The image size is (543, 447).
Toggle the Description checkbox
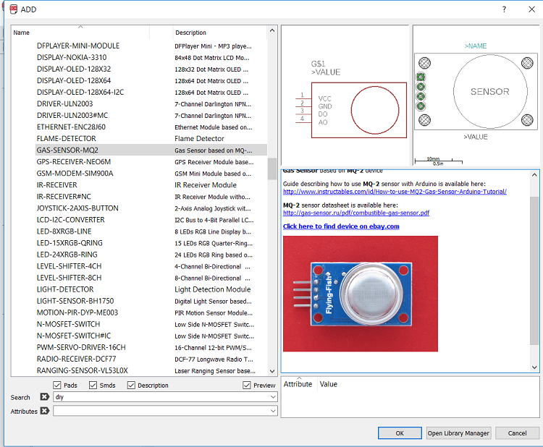pyautogui.click(x=131, y=385)
